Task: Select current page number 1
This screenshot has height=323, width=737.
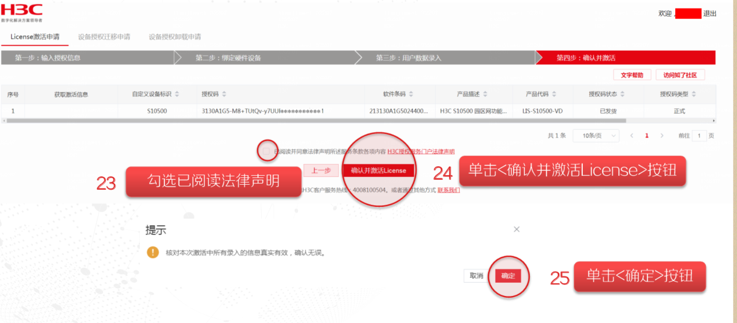Action: coord(646,136)
